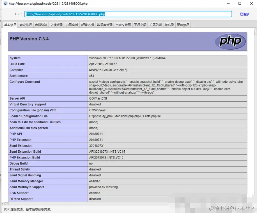Click the C:\Windows path value

coord(97,110)
